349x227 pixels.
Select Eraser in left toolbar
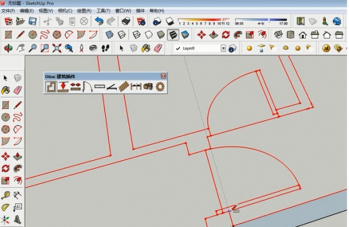pyautogui.click(x=18, y=90)
